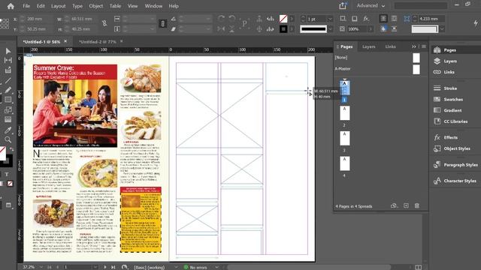Toggle the auto-fit content button
This screenshot has height=270, width=481.
(407, 19)
